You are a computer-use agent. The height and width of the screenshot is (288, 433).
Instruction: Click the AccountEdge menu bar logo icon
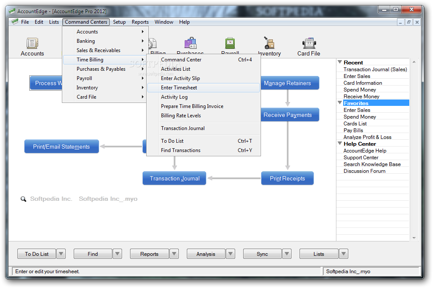(x=15, y=22)
